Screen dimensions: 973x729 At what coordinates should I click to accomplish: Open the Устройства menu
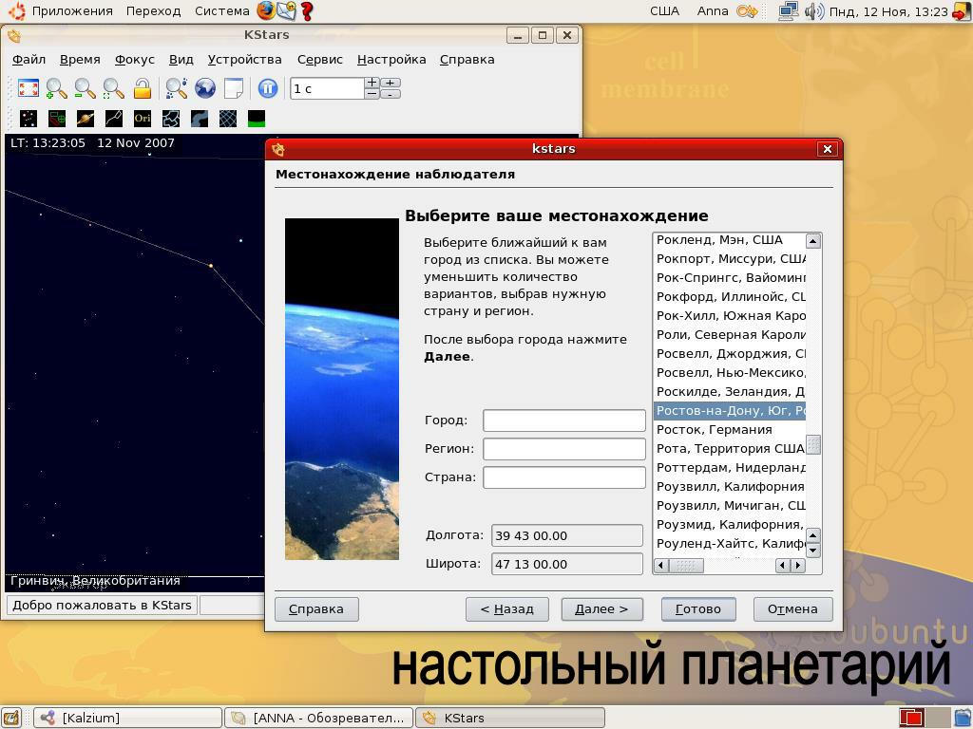pos(244,60)
